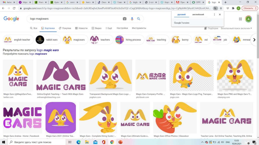Open PowerPoint from the taskbar
The height and width of the screenshot is (145, 259).
[x=120, y=142]
